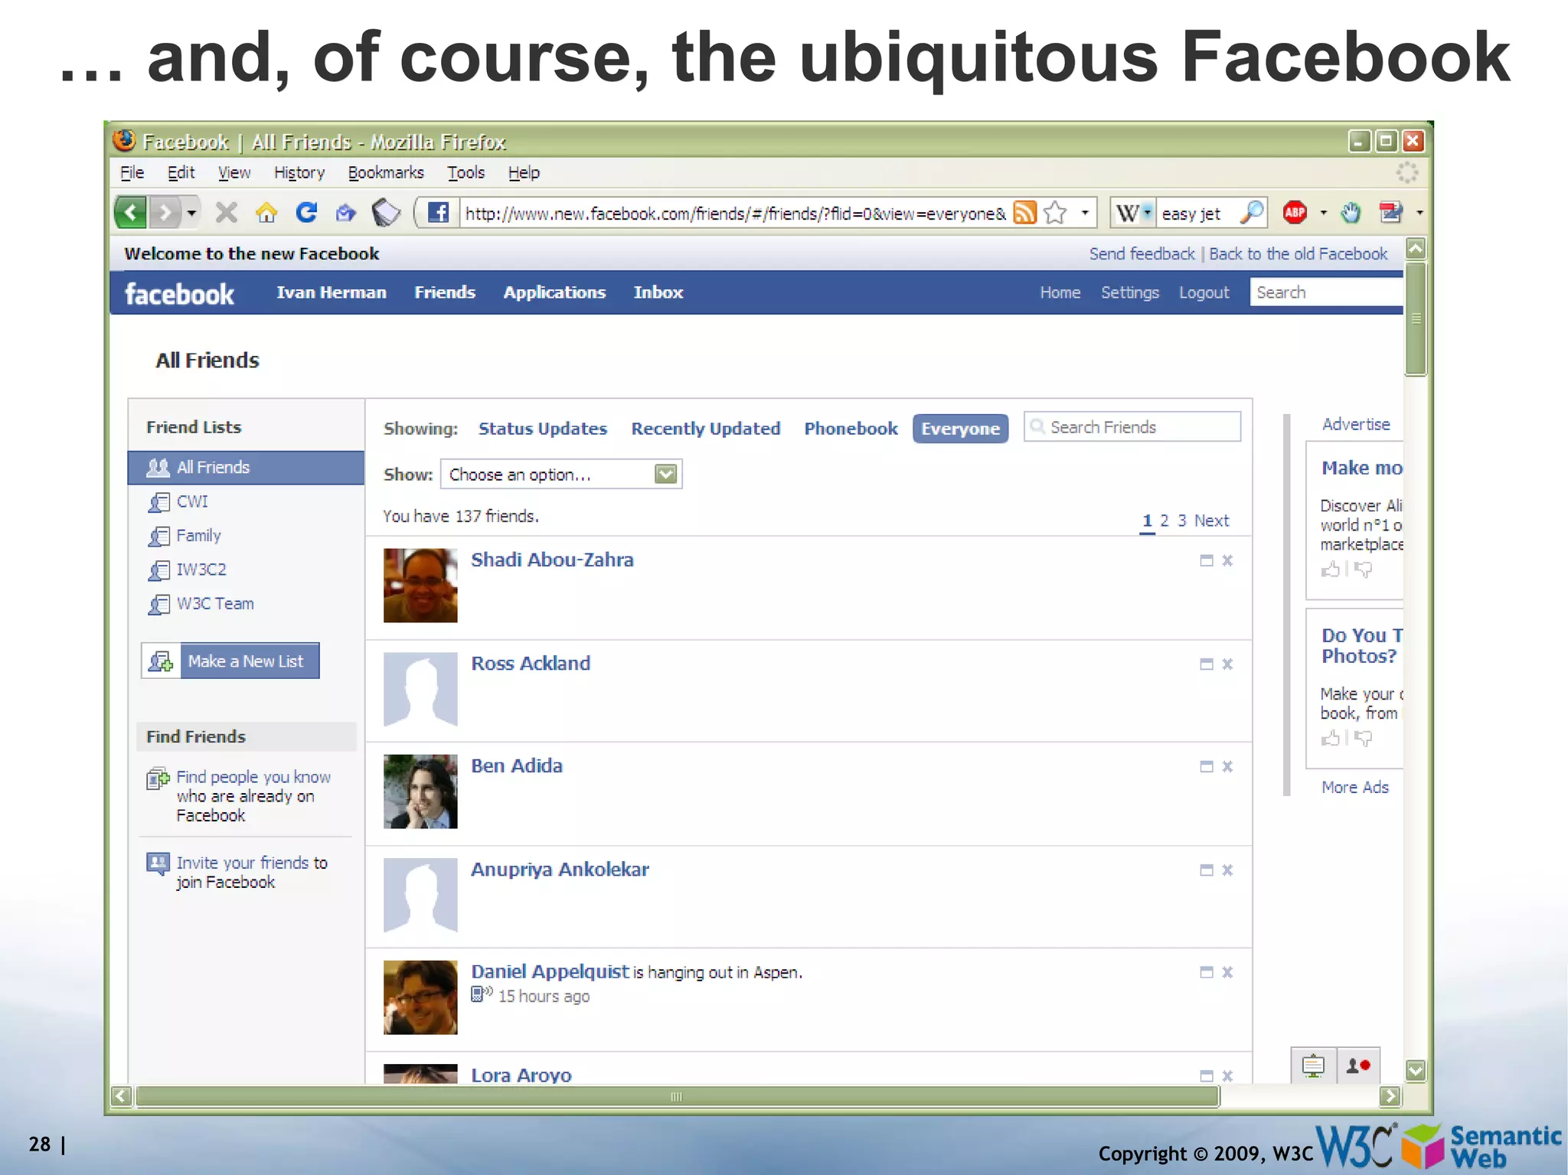Thumbs down the Make mo... advertisement
Image resolution: width=1568 pixels, height=1175 pixels.
tap(1363, 570)
